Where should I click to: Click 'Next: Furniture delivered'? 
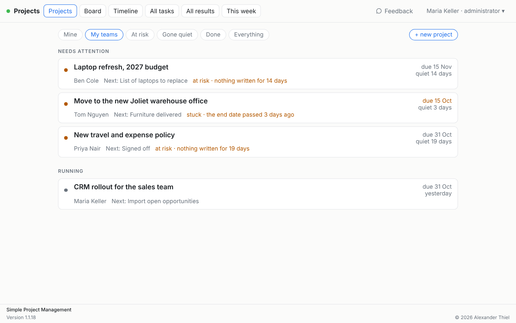pos(148,115)
